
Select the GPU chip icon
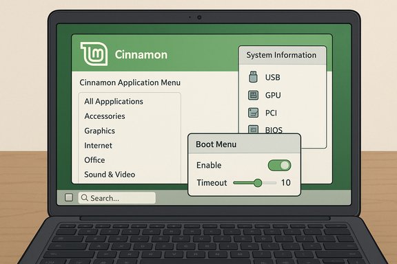click(x=253, y=96)
